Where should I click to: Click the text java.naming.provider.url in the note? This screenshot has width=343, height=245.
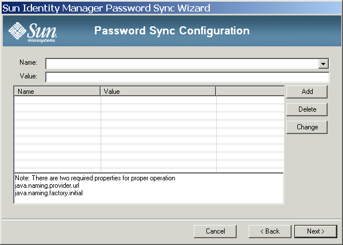click(47, 185)
